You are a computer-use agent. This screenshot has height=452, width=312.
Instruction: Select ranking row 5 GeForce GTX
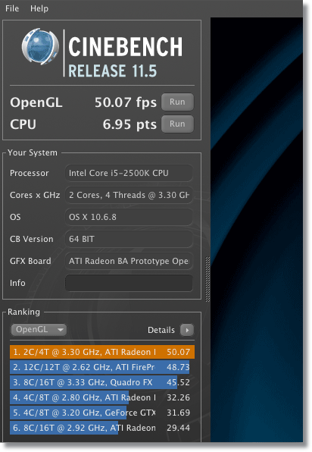(x=102, y=413)
